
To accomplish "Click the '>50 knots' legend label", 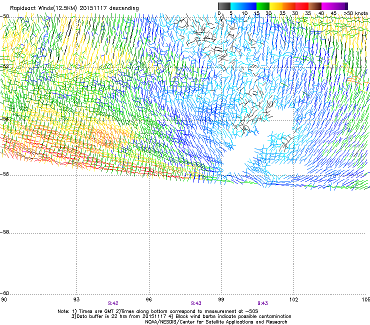I will pos(355,13).
